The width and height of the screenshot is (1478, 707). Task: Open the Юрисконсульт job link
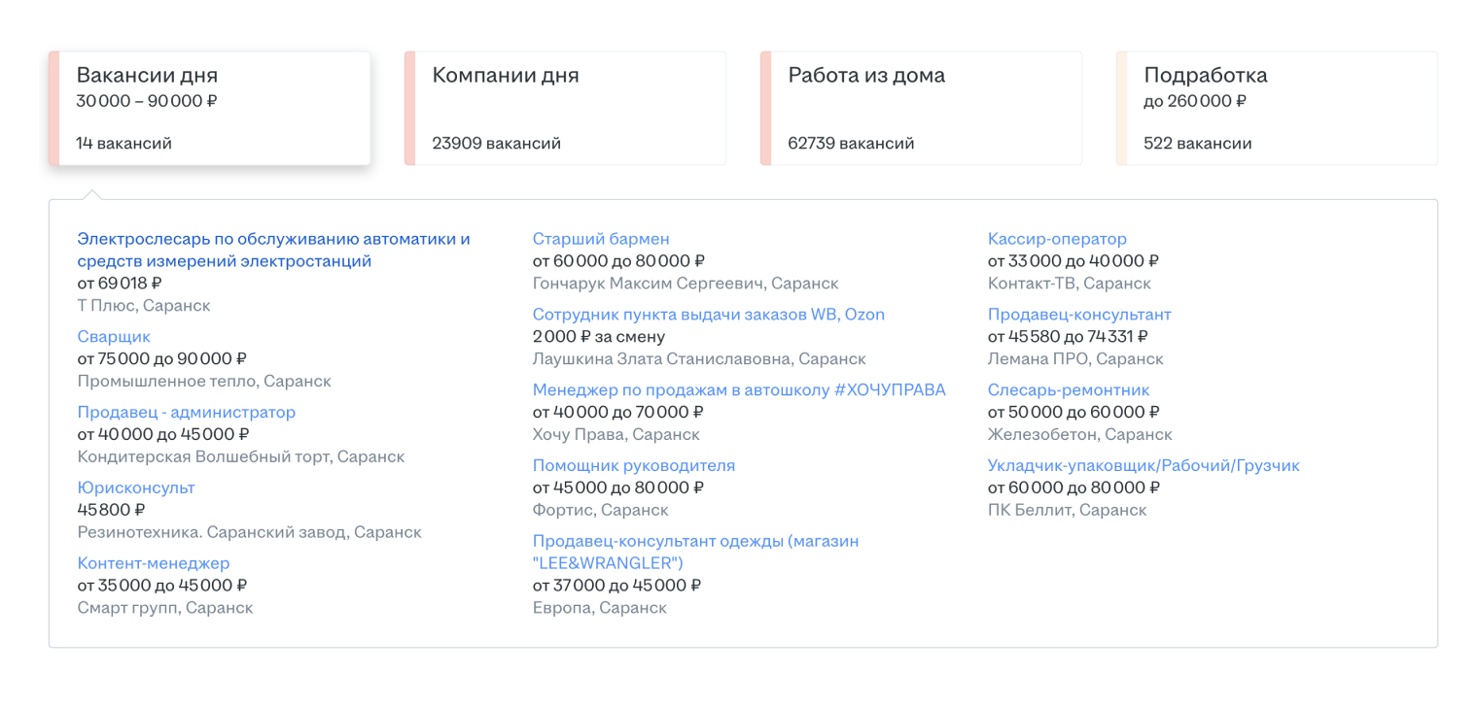point(136,488)
